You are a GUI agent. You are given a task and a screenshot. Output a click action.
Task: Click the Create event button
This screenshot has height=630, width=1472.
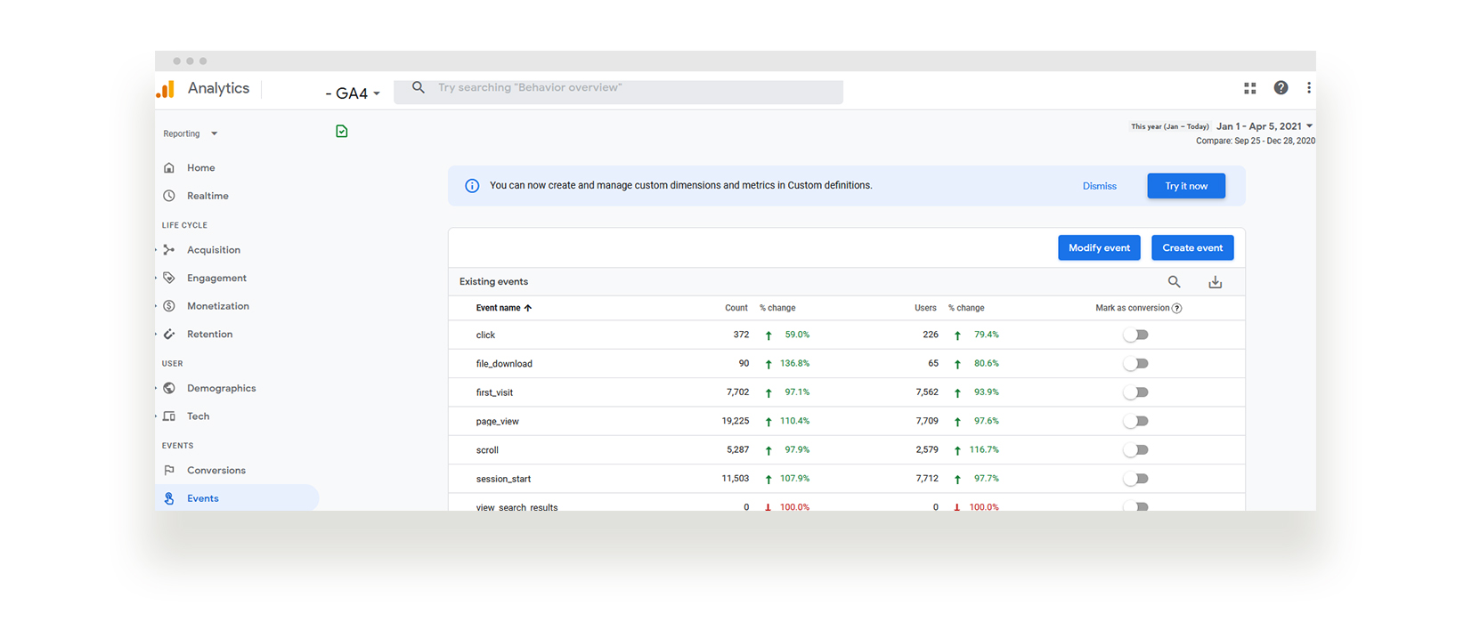(x=1192, y=247)
